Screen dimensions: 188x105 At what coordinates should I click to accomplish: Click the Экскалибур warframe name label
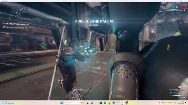click(176, 10)
